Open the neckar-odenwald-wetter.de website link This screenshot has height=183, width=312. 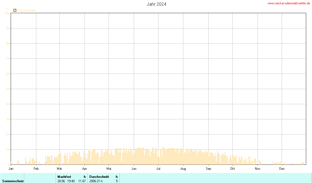tap(289, 3)
